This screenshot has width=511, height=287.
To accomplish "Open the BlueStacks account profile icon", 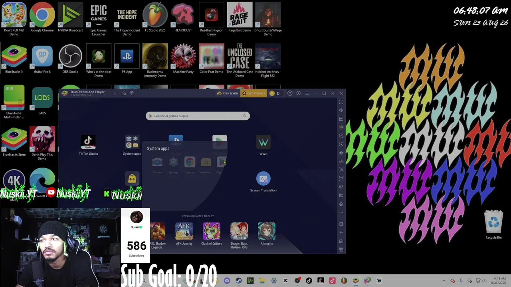I will point(290,93).
